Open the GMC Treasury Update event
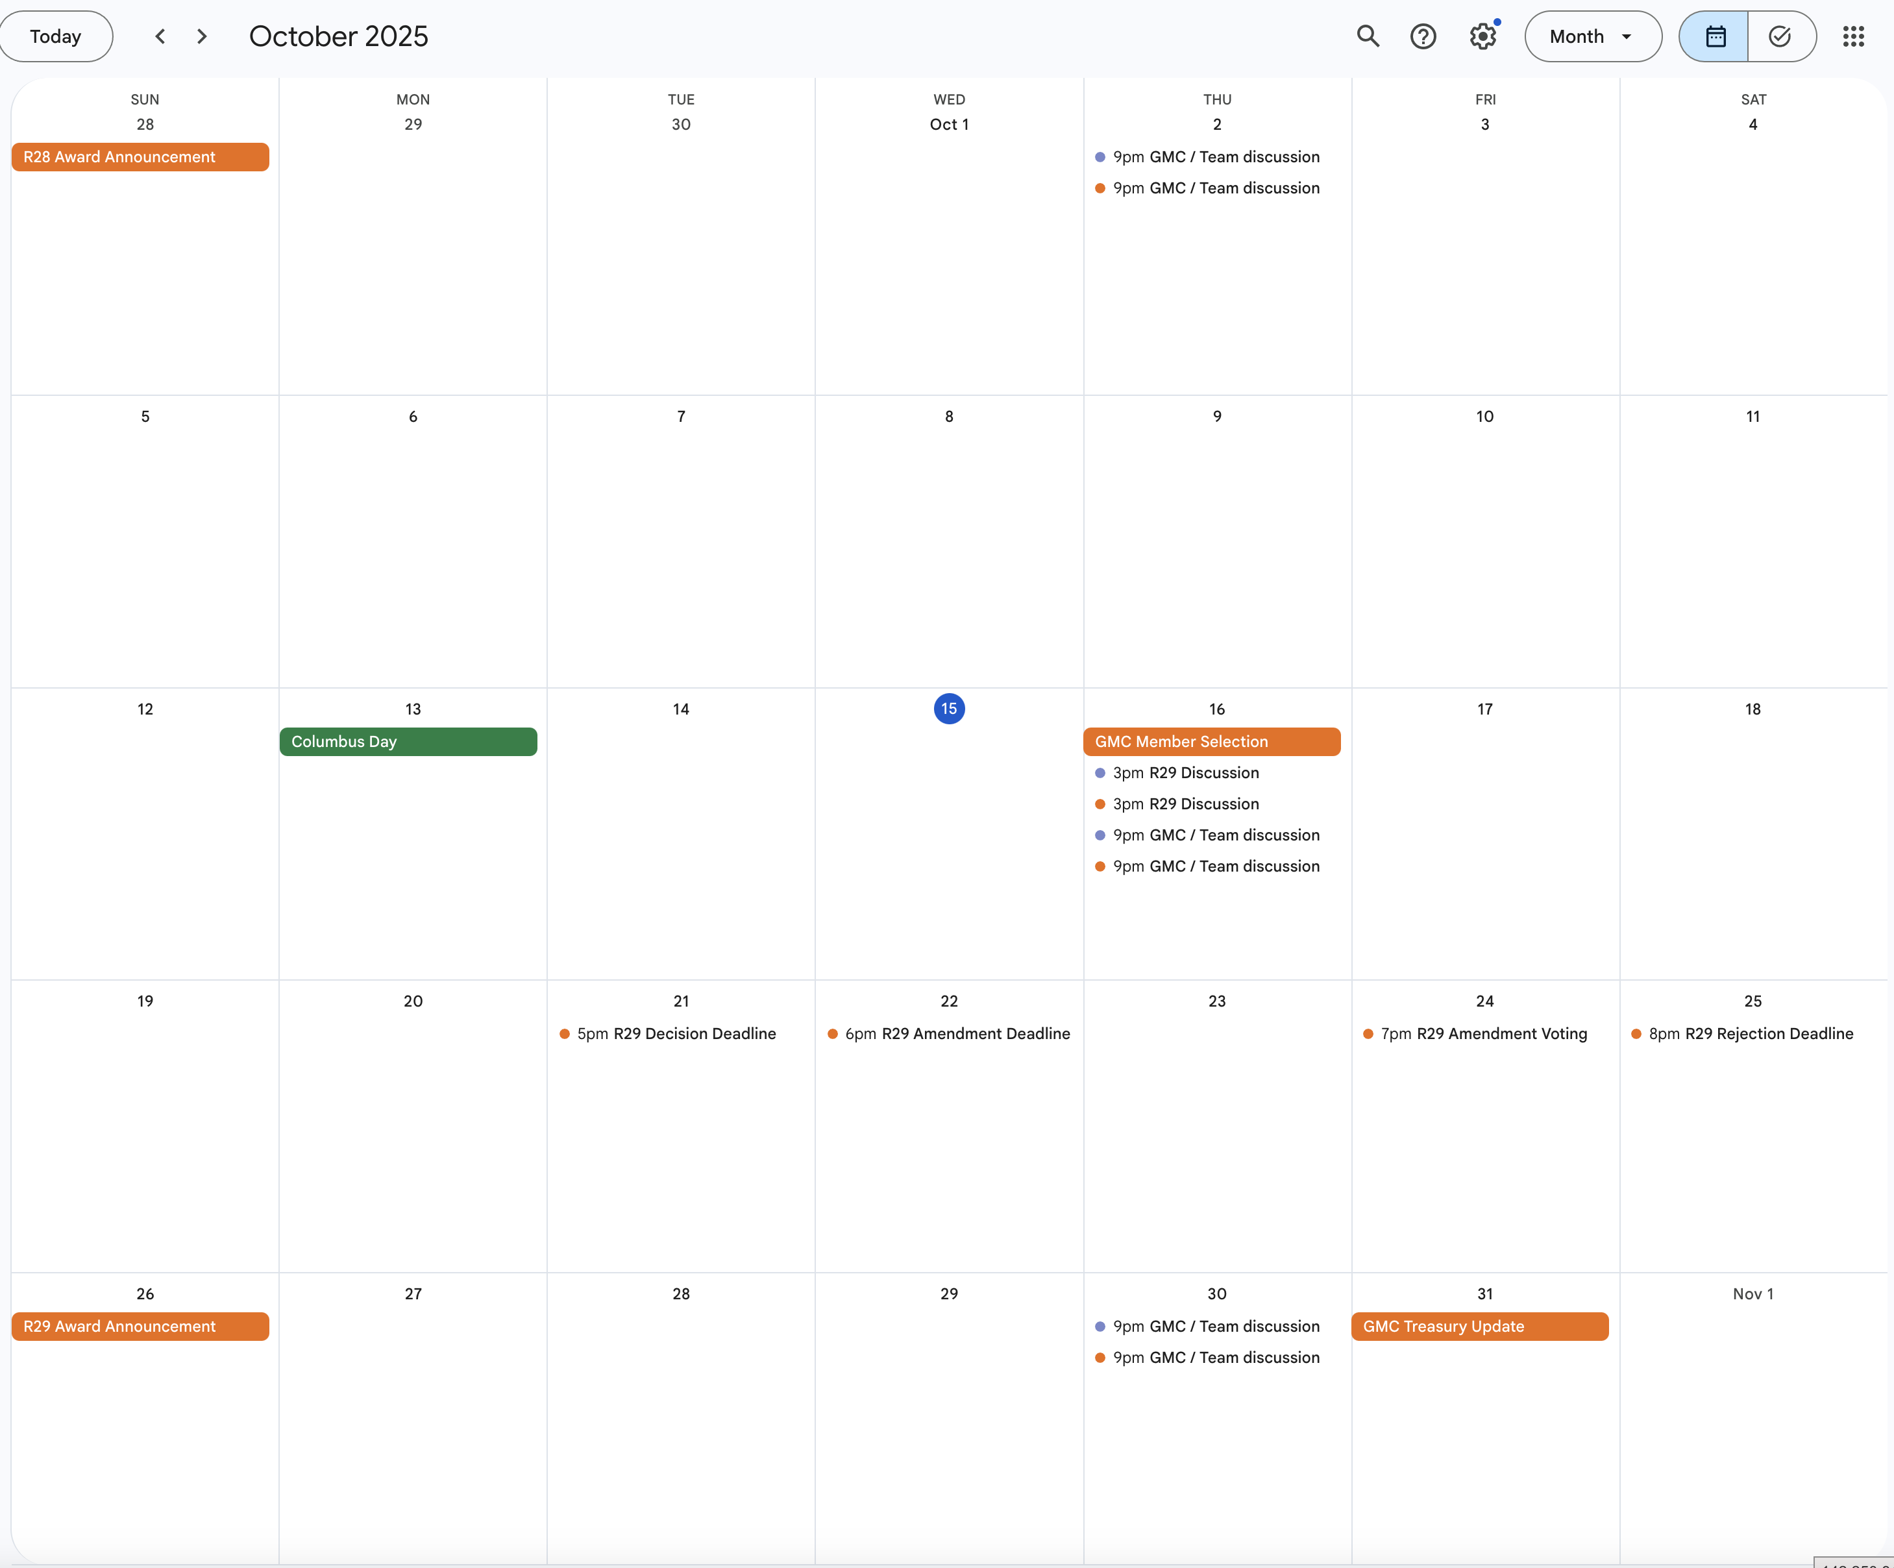 point(1479,1327)
